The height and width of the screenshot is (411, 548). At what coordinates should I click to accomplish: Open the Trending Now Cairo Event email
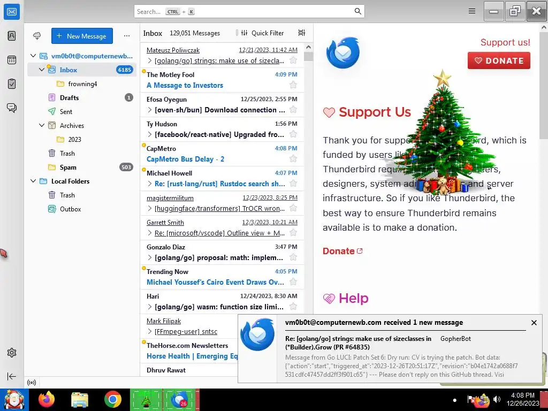click(x=222, y=277)
